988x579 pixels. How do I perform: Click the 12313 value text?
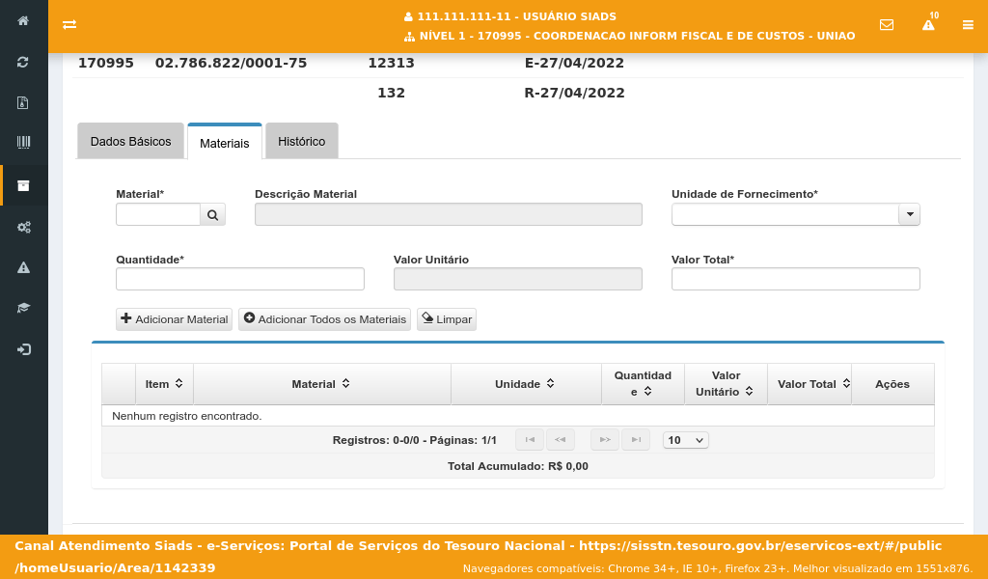(392, 63)
